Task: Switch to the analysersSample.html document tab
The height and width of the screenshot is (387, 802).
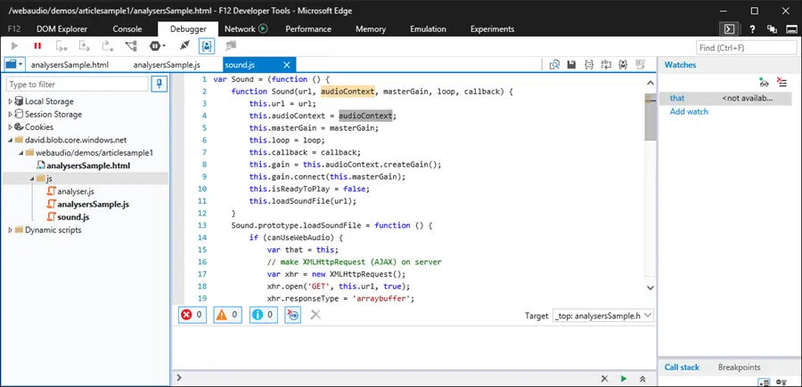Action: 70,65
